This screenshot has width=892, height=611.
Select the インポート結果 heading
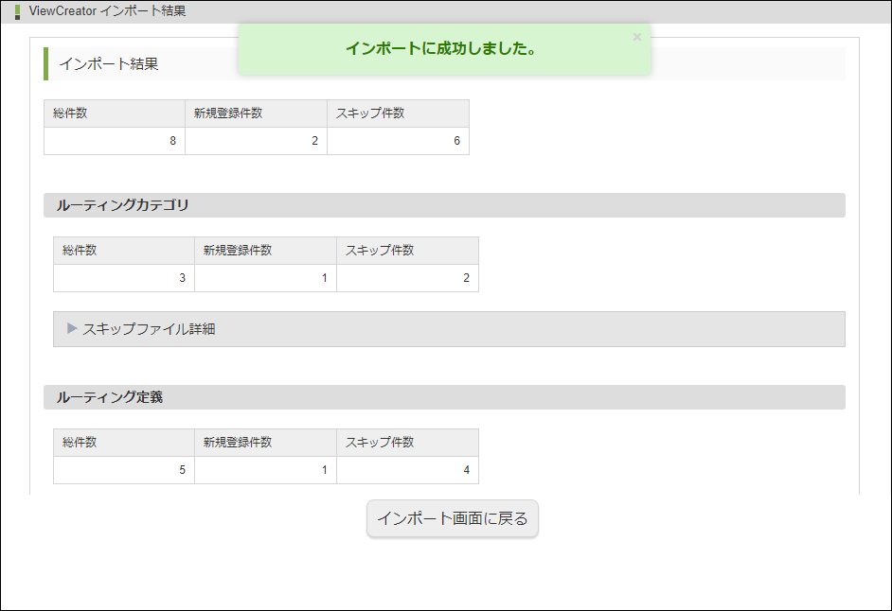[109, 63]
